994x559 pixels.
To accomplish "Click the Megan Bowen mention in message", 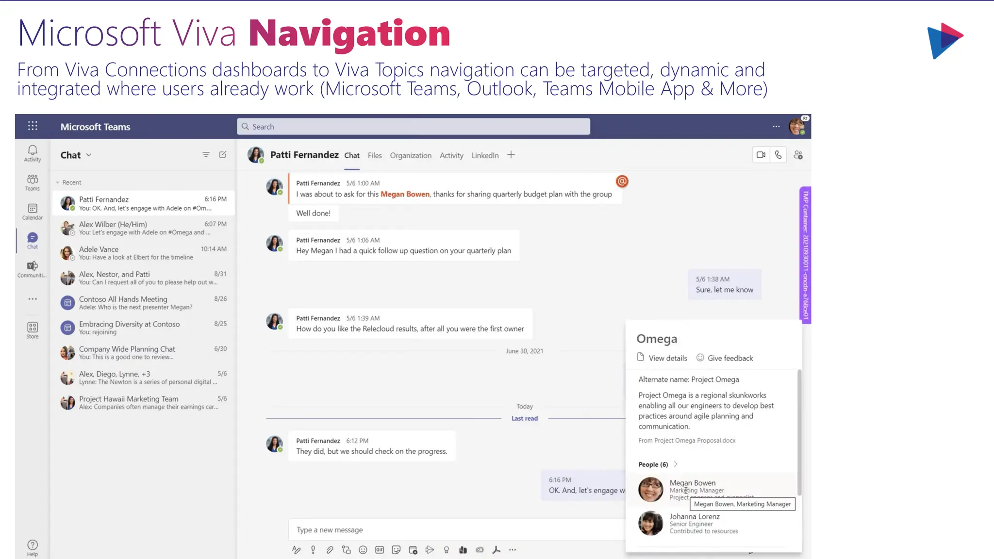I will 405,194.
